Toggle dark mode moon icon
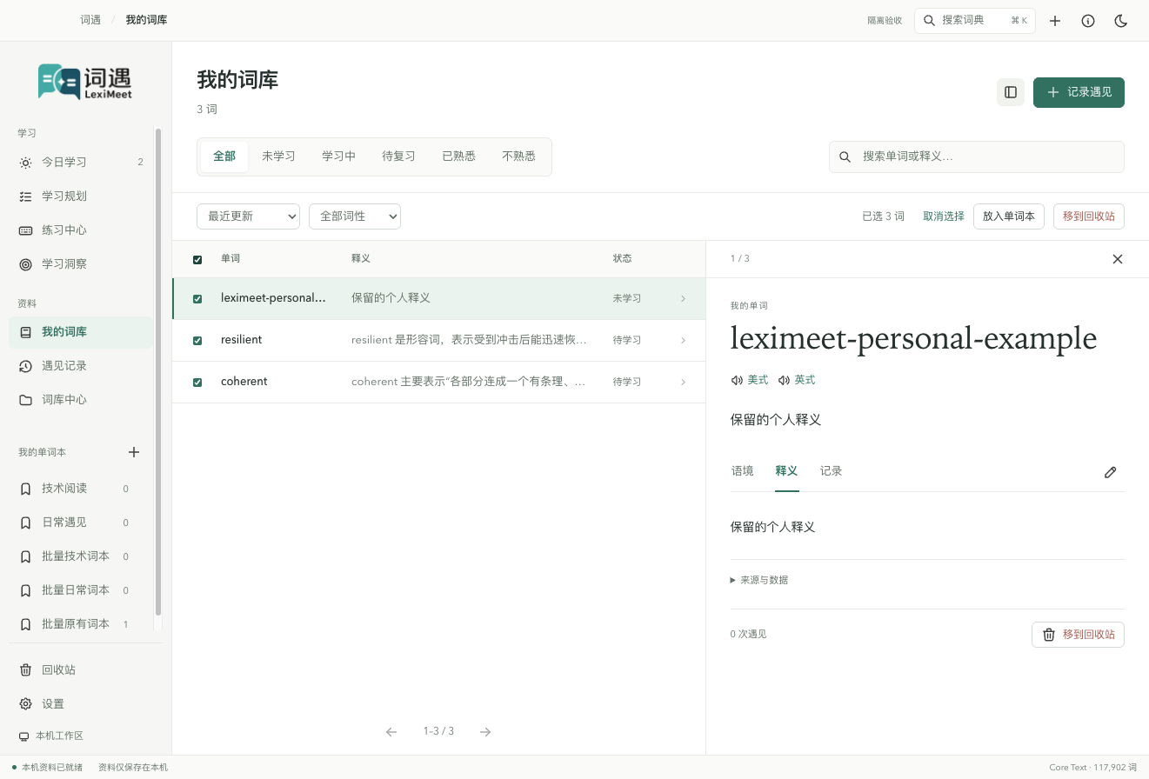Screen dimensions: 1149x779 click(1121, 21)
